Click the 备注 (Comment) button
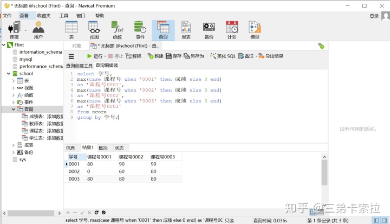Screen dimensions: 390x224 pyautogui.click(x=246, y=56)
